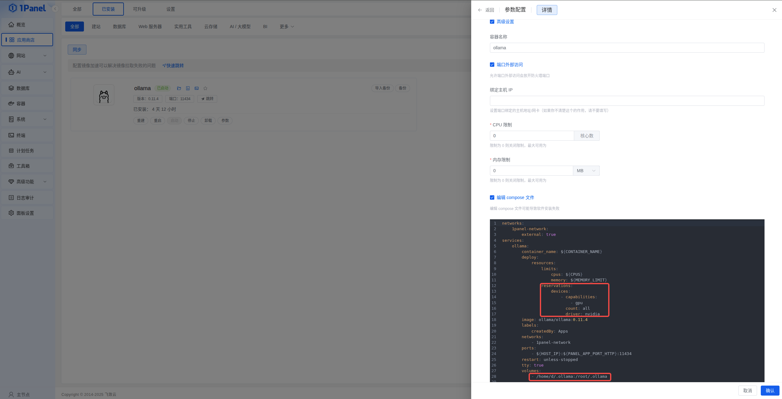Open 应用商店 in the sidebar
This screenshot has height=399, width=782.
[27, 40]
